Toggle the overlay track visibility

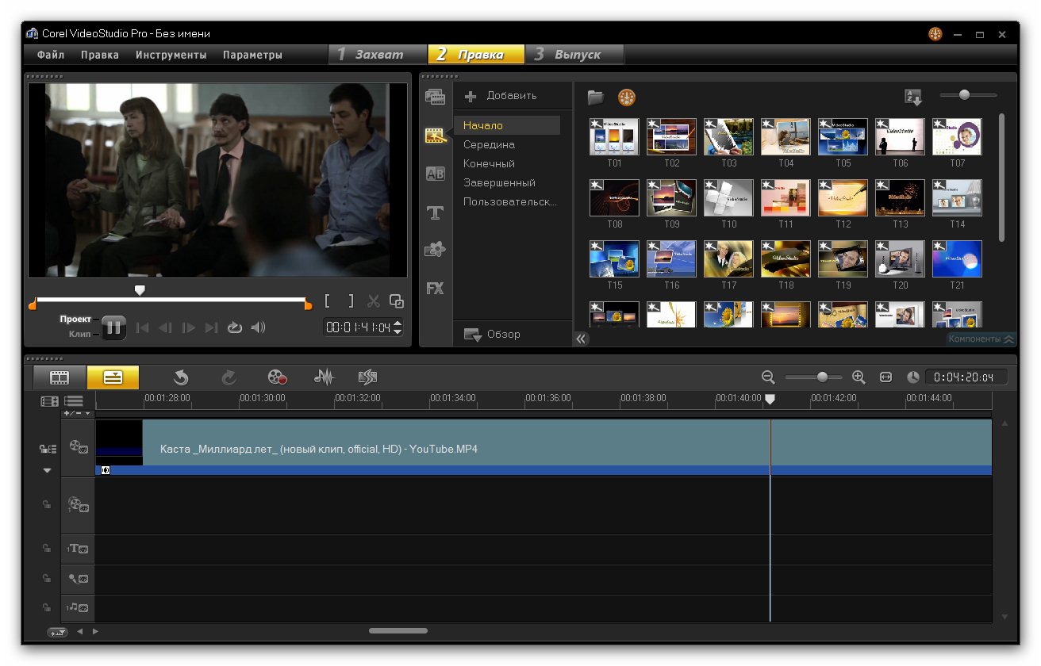pos(78,504)
